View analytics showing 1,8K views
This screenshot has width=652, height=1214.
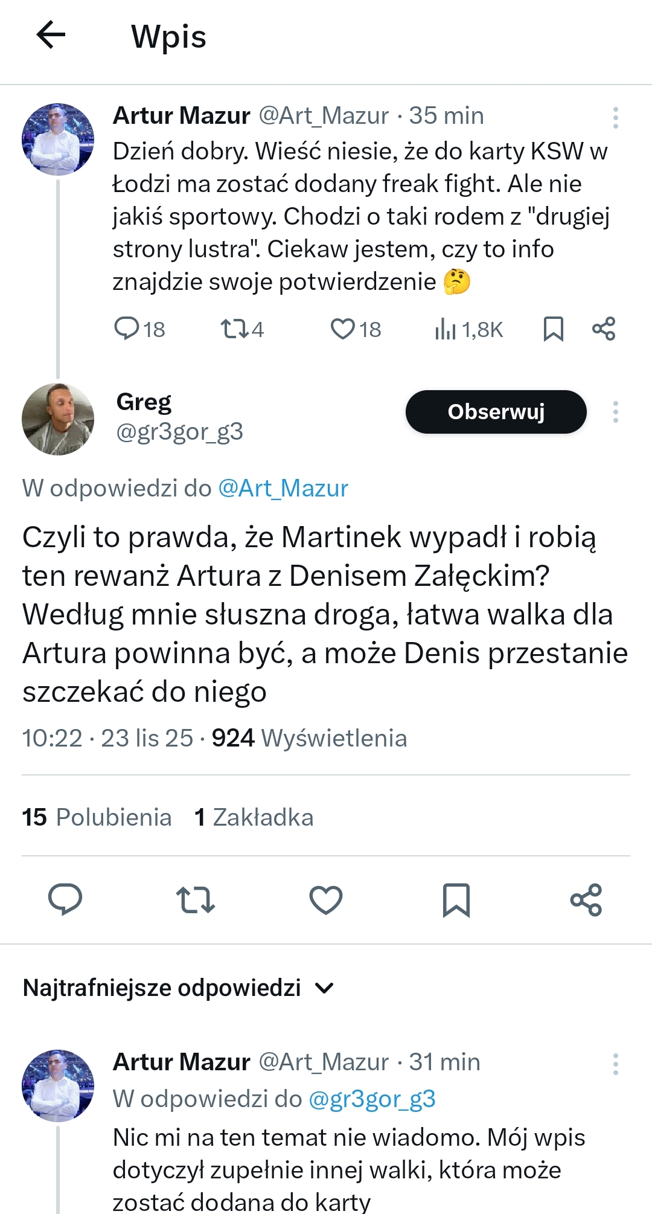(468, 329)
